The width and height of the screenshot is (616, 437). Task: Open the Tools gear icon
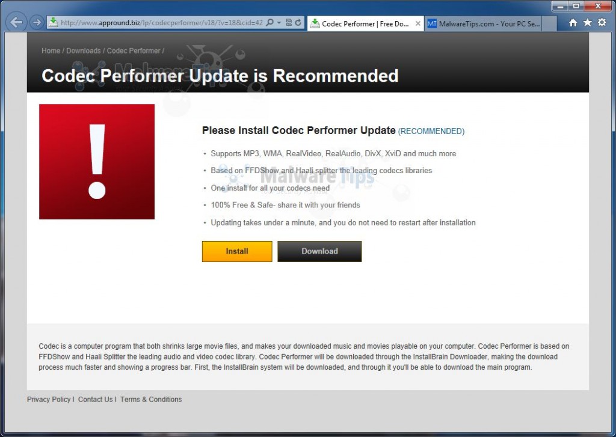pos(602,22)
